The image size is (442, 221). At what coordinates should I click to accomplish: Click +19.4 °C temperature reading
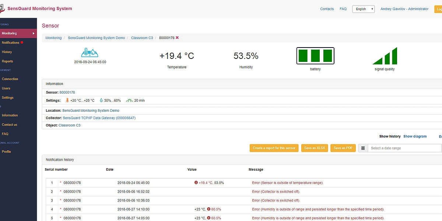177,56
